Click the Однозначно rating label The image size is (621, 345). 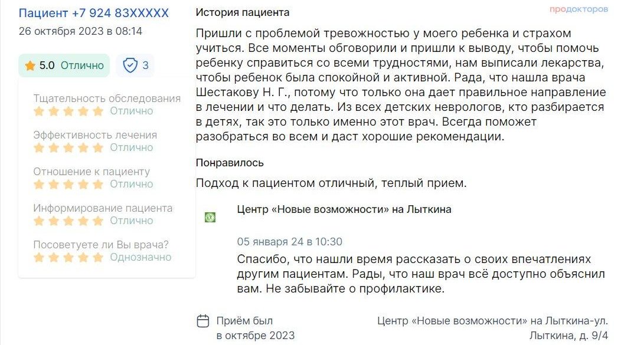point(140,257)
